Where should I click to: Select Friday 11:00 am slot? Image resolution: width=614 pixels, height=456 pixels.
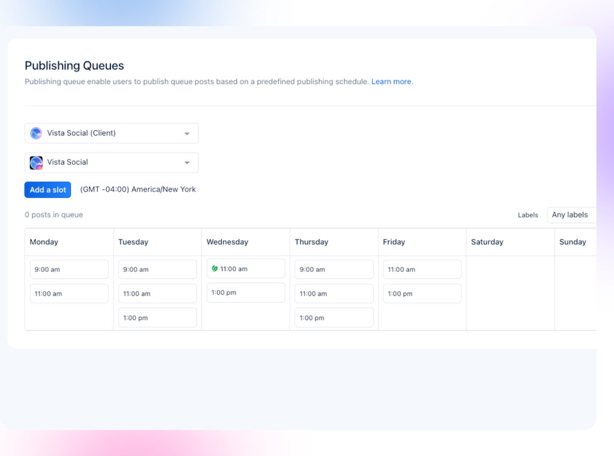pos(422,269)
